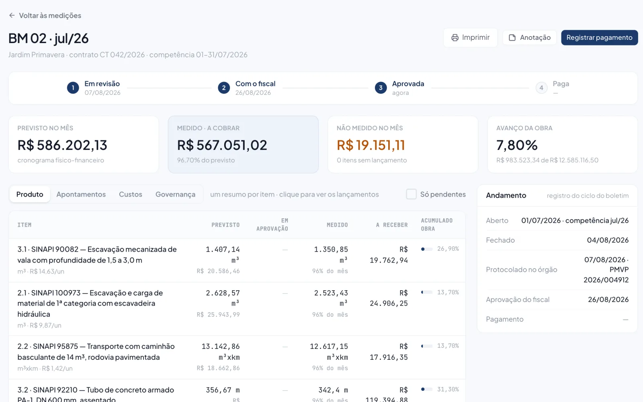Click the MEDIDO column header

(337, 225)
